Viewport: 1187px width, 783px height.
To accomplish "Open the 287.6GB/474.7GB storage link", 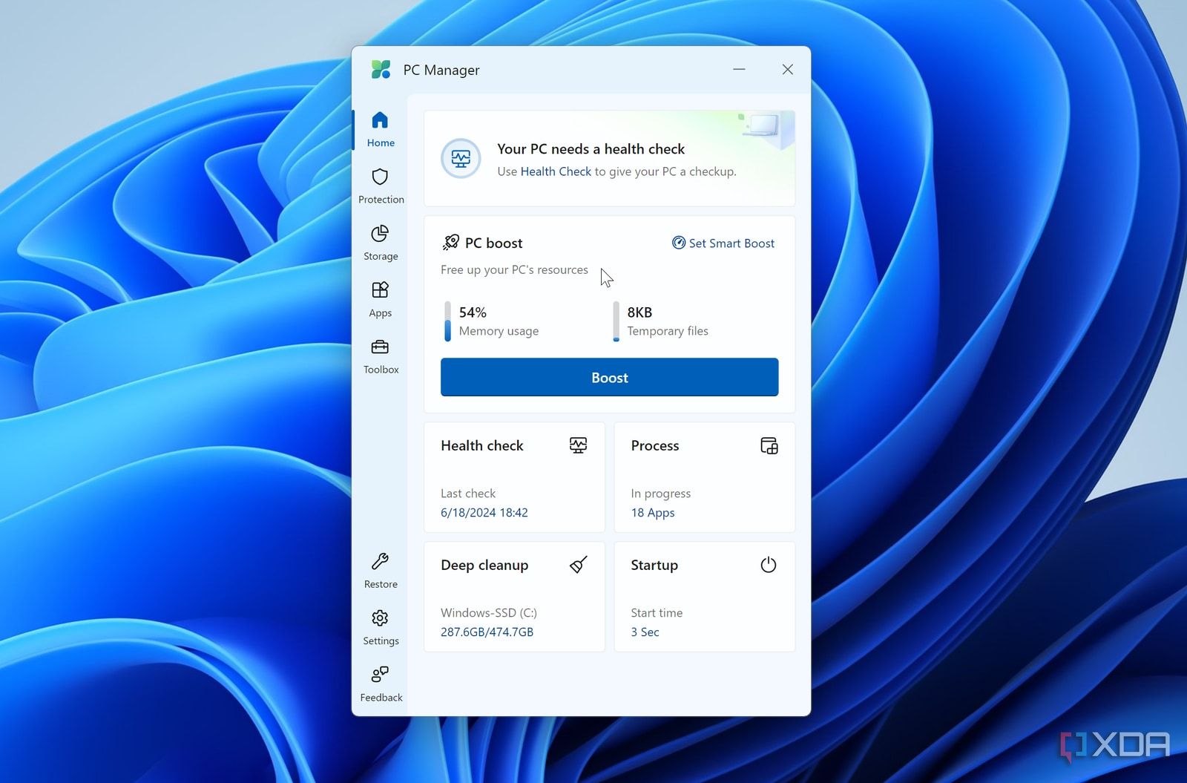I will 487,632.
